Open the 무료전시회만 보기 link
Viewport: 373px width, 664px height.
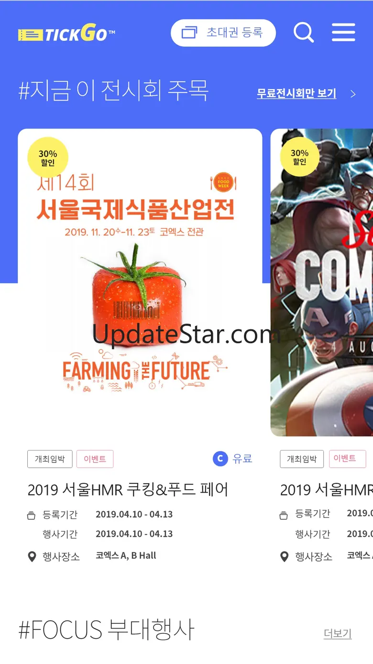[296, 93]
